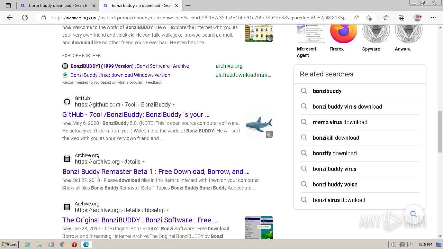The image size is (443, 249).
Task: Expand archive.org details URL dropdown
Action: [144, 162]
